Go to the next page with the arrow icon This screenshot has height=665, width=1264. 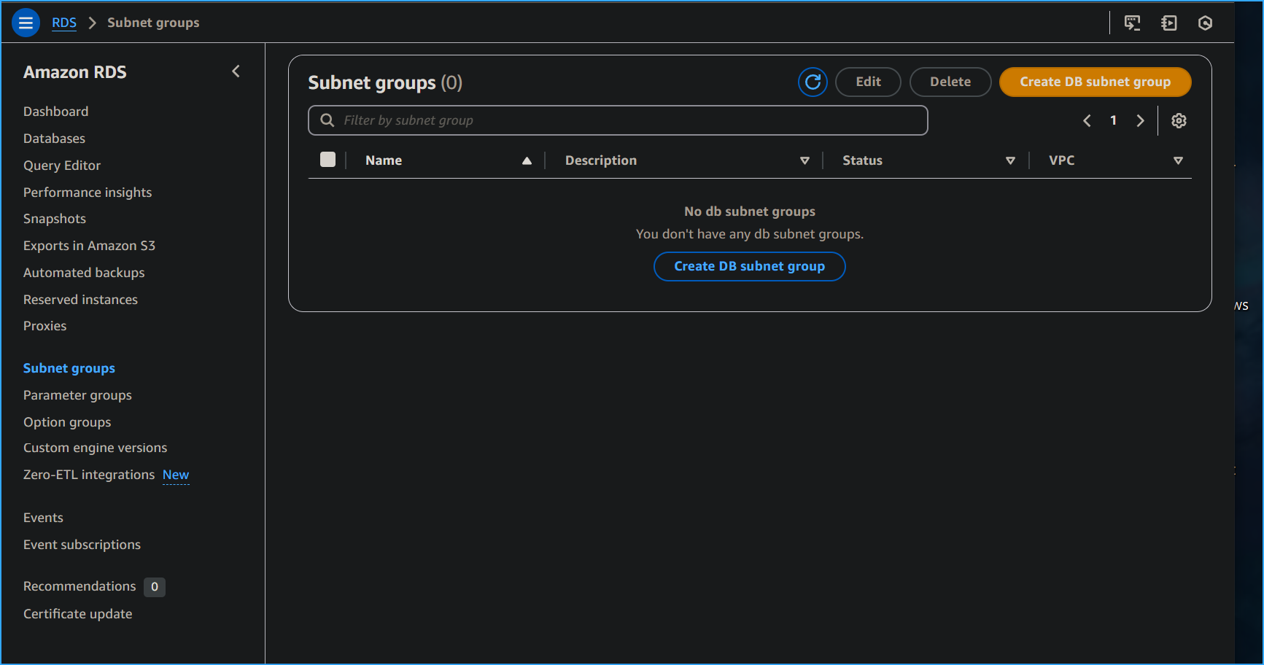[1141, 120]
